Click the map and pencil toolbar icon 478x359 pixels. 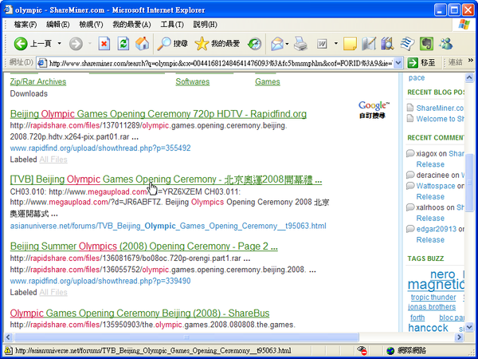click(369, 44)
